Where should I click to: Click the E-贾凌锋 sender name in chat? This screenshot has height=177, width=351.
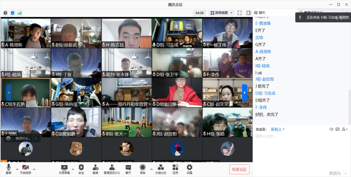click(263, 23)
